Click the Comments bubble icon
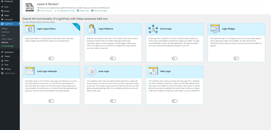271x130 pixels. tap(2, 19)
